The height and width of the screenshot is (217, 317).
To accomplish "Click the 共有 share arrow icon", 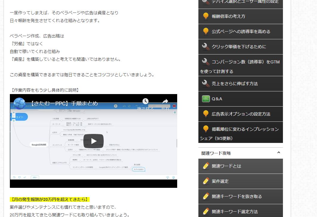I will pyautogui.click(x=165, y=102).
